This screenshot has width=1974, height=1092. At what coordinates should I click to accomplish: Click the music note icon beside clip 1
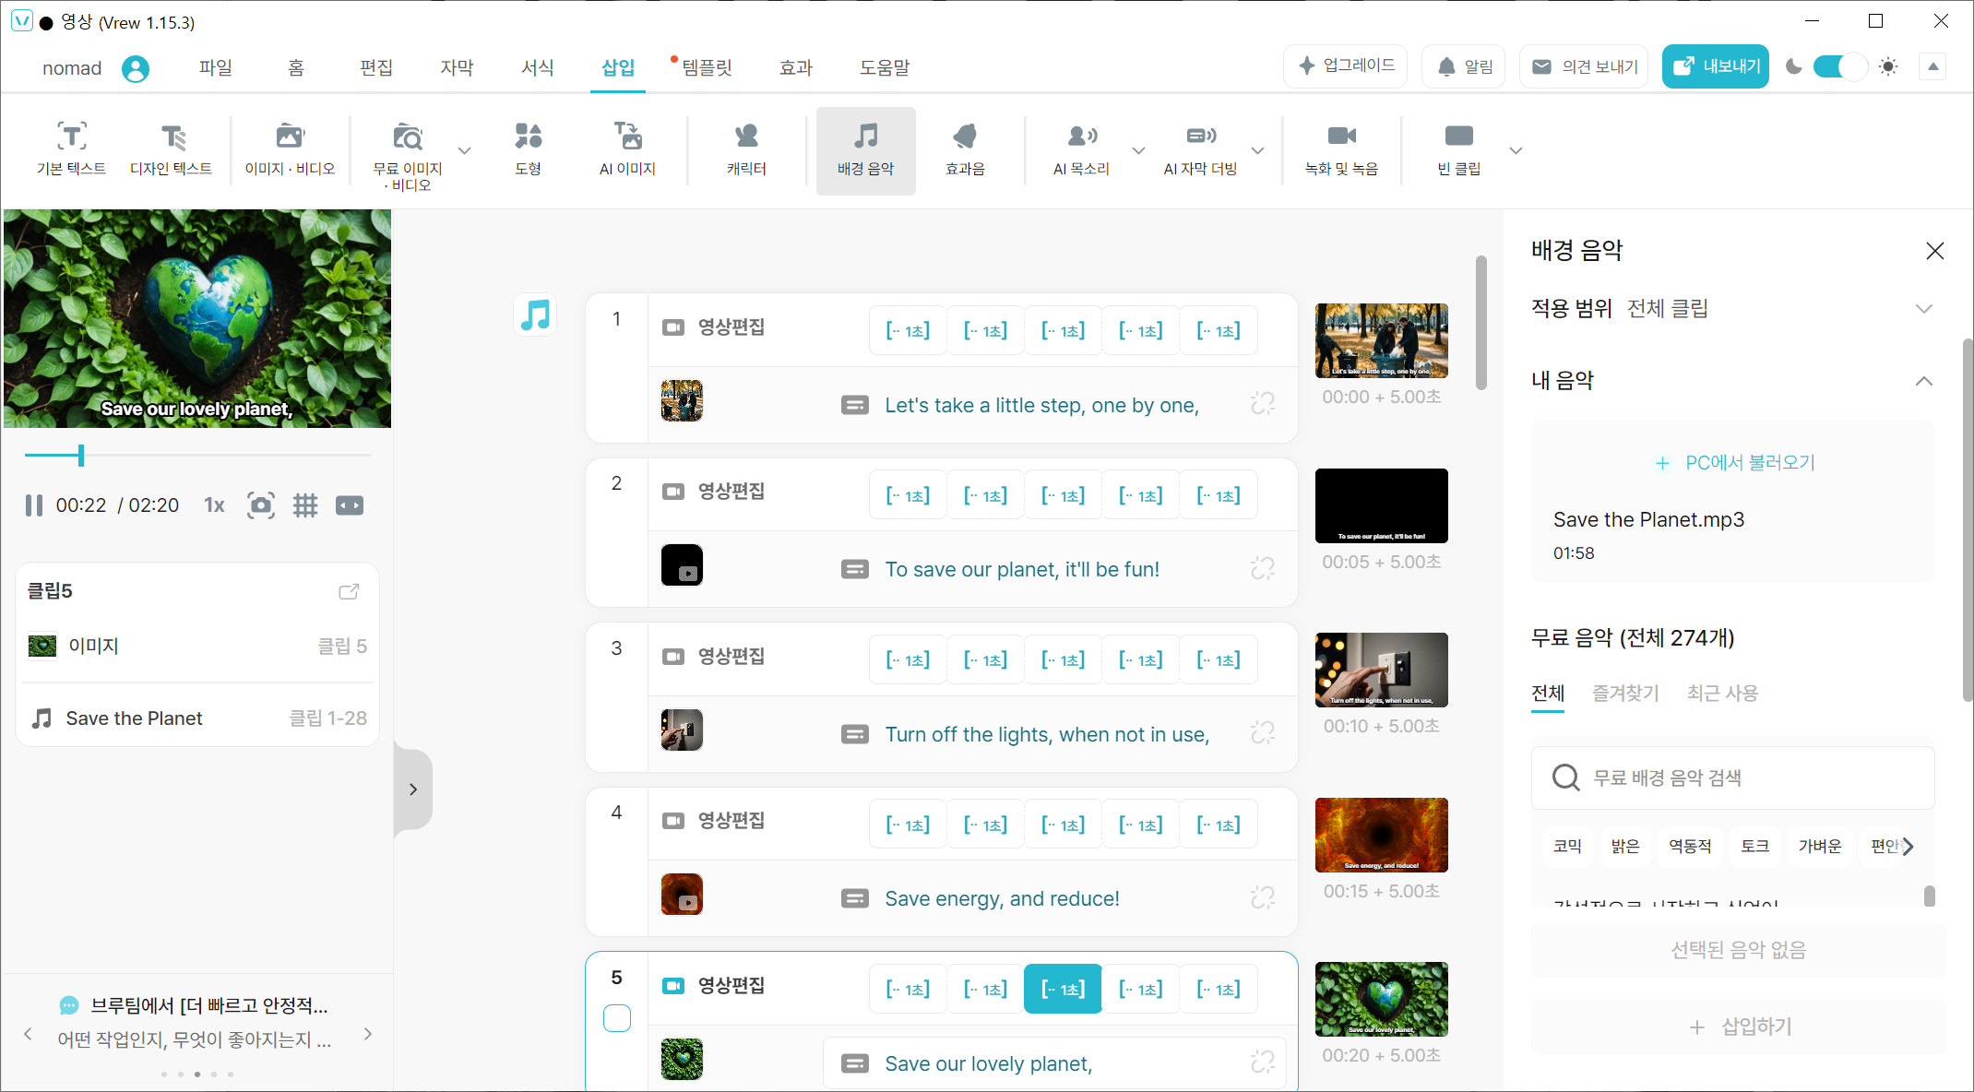point(535,315)
